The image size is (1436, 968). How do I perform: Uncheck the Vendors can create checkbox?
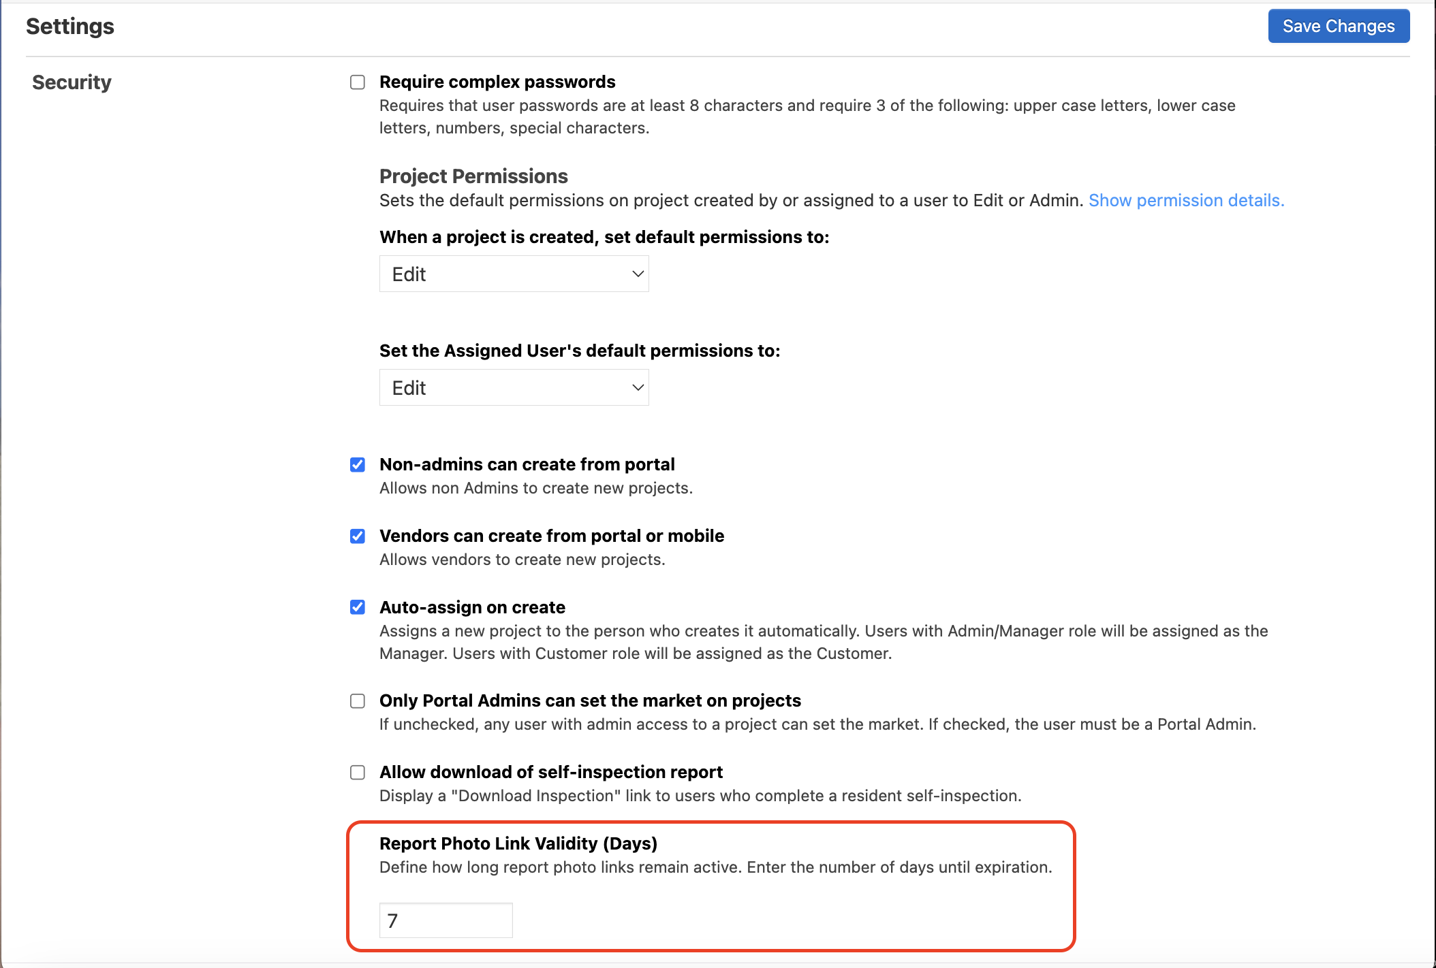[358, 536]
